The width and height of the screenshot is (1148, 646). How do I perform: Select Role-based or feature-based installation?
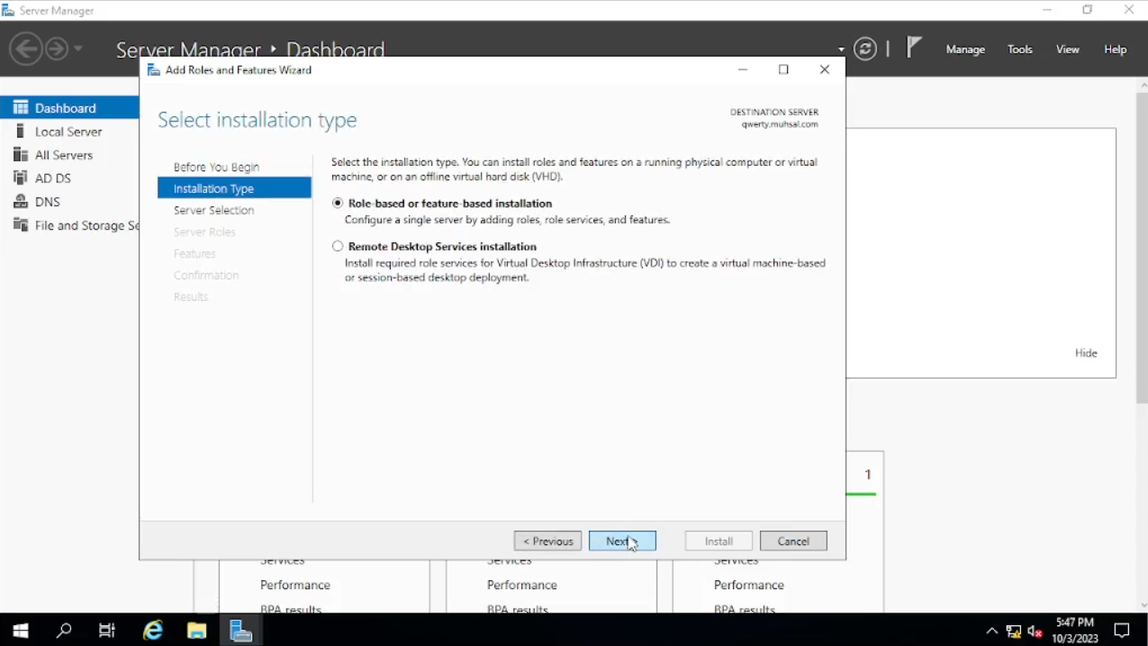(x=338, y=204)
